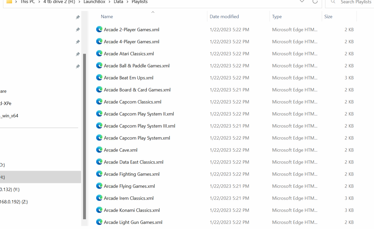
Task: Select the file Arcade Light Gun Games.xml
Action: click(133, 222)
